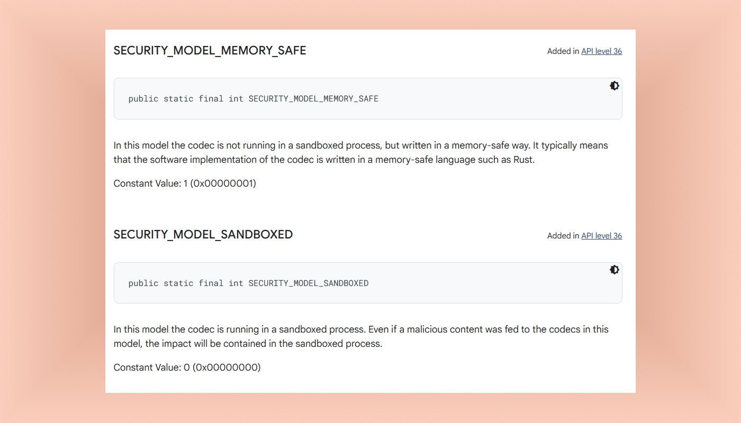Click the hex value 0x00000000
Screen dimensions: 741x423
(228, 367)
